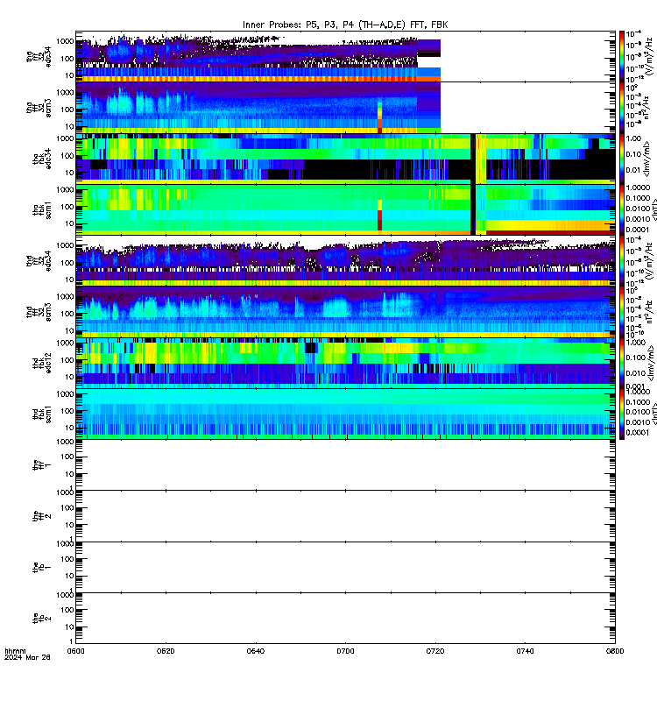Viewport: 657px width, 701px height.
Task: Select the 0640 time axis label
Action: tap(256, 651)
